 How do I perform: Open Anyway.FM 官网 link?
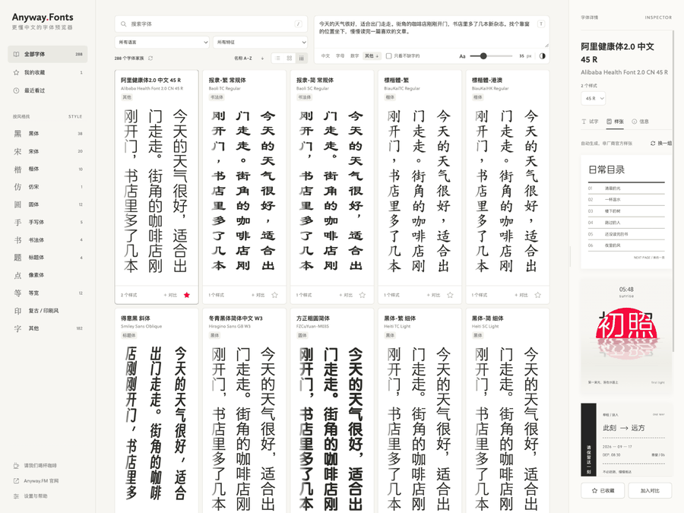[36, 481]
